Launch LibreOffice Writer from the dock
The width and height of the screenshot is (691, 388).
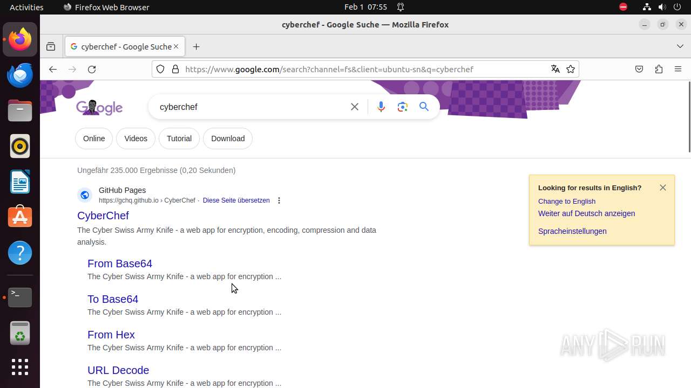(20, 182)
